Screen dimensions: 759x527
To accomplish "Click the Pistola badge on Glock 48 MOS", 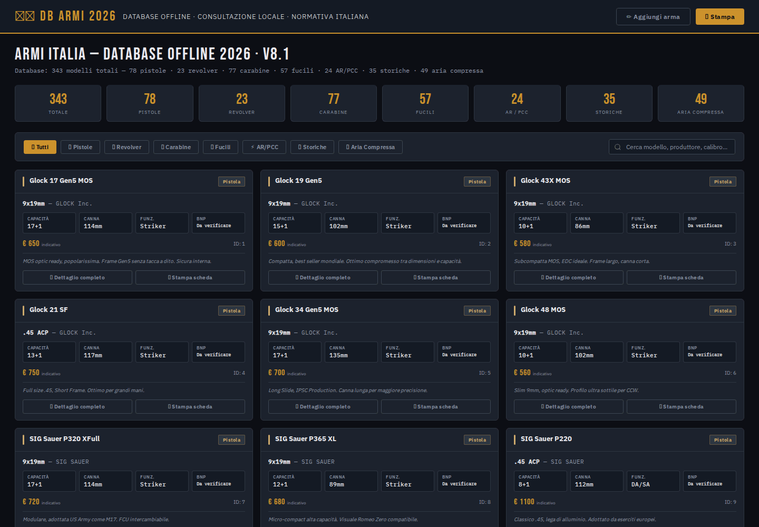I will coord(723,311).
